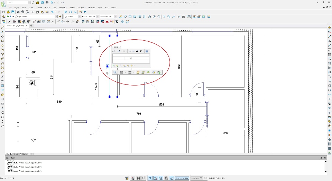
Task: Click the help icon in the dimension popup
Action: tap(147, 51)
